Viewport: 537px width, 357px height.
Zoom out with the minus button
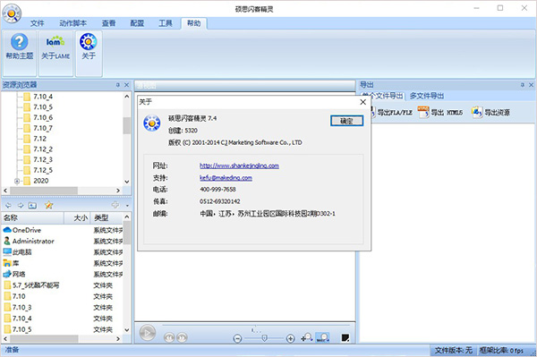click(237, 338)
